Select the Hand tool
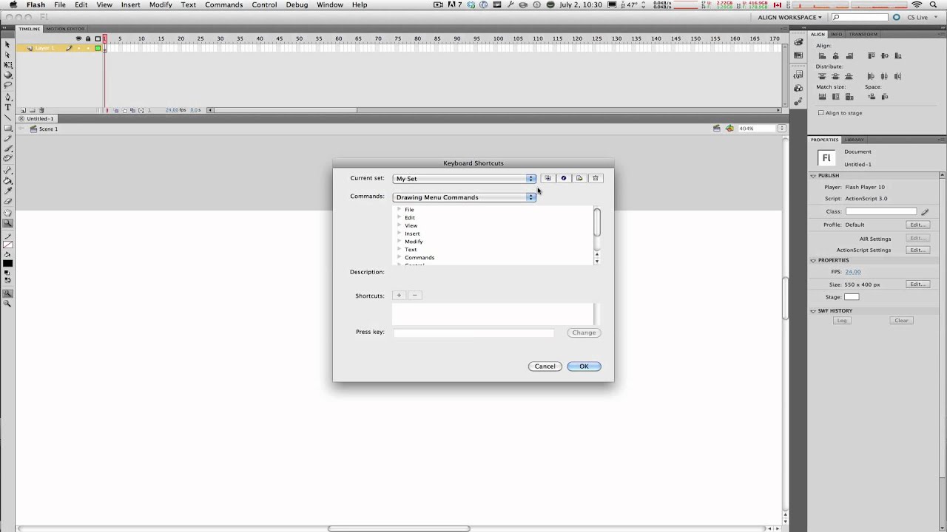 8,213
